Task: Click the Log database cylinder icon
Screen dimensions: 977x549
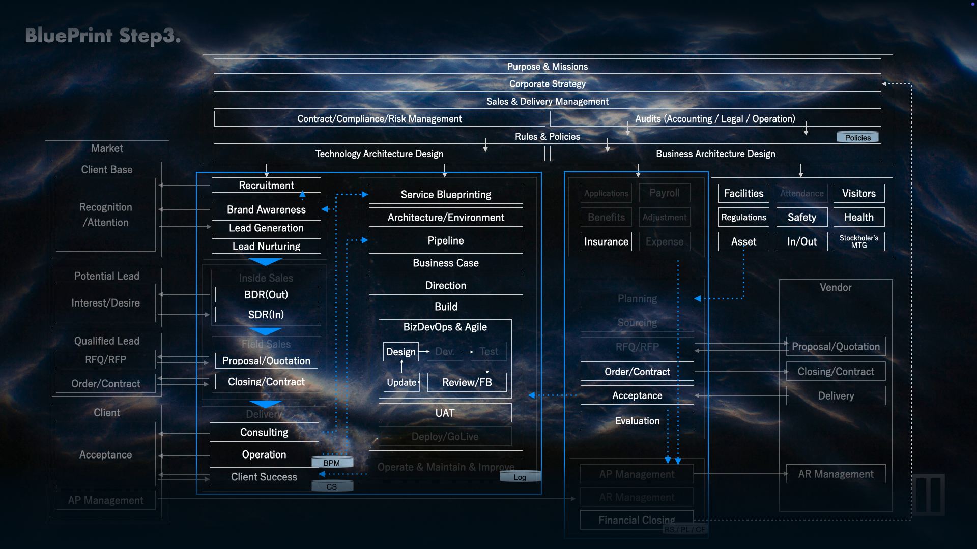Action: point(520,477)
